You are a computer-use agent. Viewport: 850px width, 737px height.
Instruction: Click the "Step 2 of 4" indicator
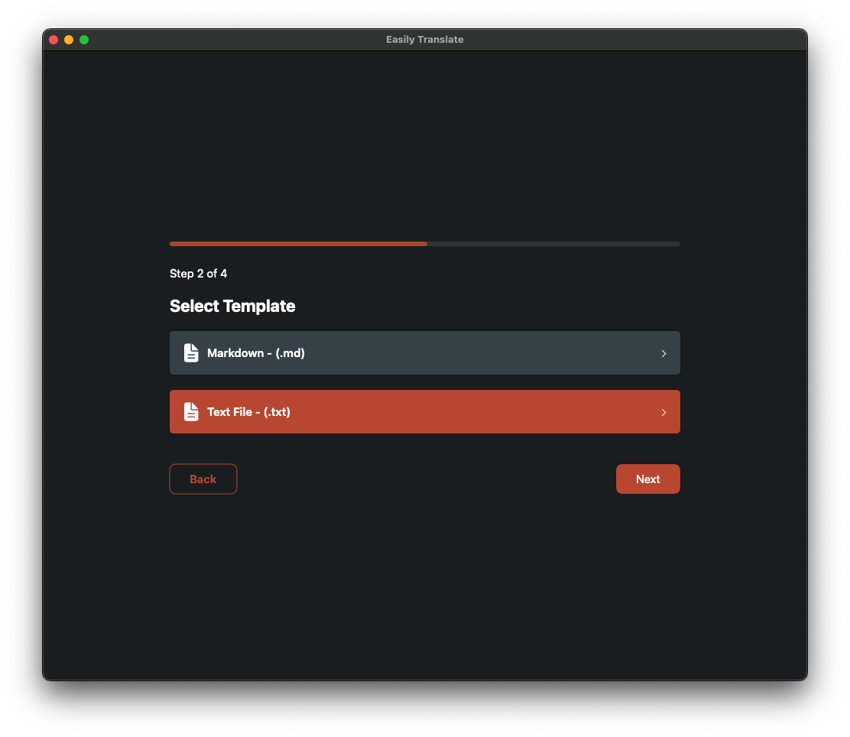click(x=198, y=274)
